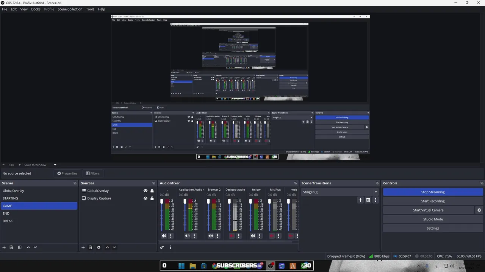Pop out the Sources dock icon
This screenshot has height=272, width=485.
(x=154, y=183)
